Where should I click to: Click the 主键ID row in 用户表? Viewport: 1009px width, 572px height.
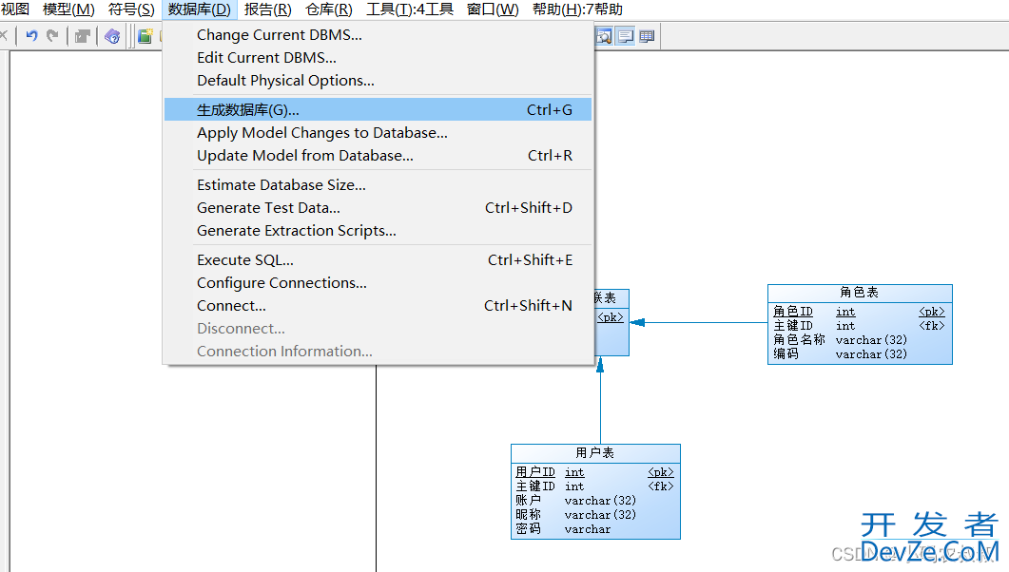[594, 486]
